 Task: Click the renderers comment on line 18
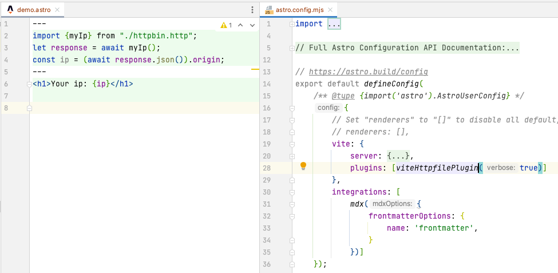(370, 132)
